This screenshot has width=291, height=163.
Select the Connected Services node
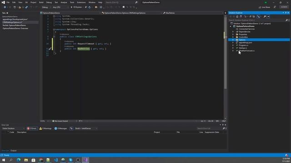click(246, 29)
